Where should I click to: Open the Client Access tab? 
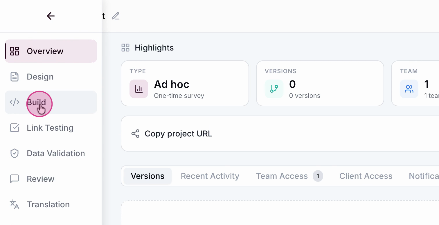(x=366, y=176)
